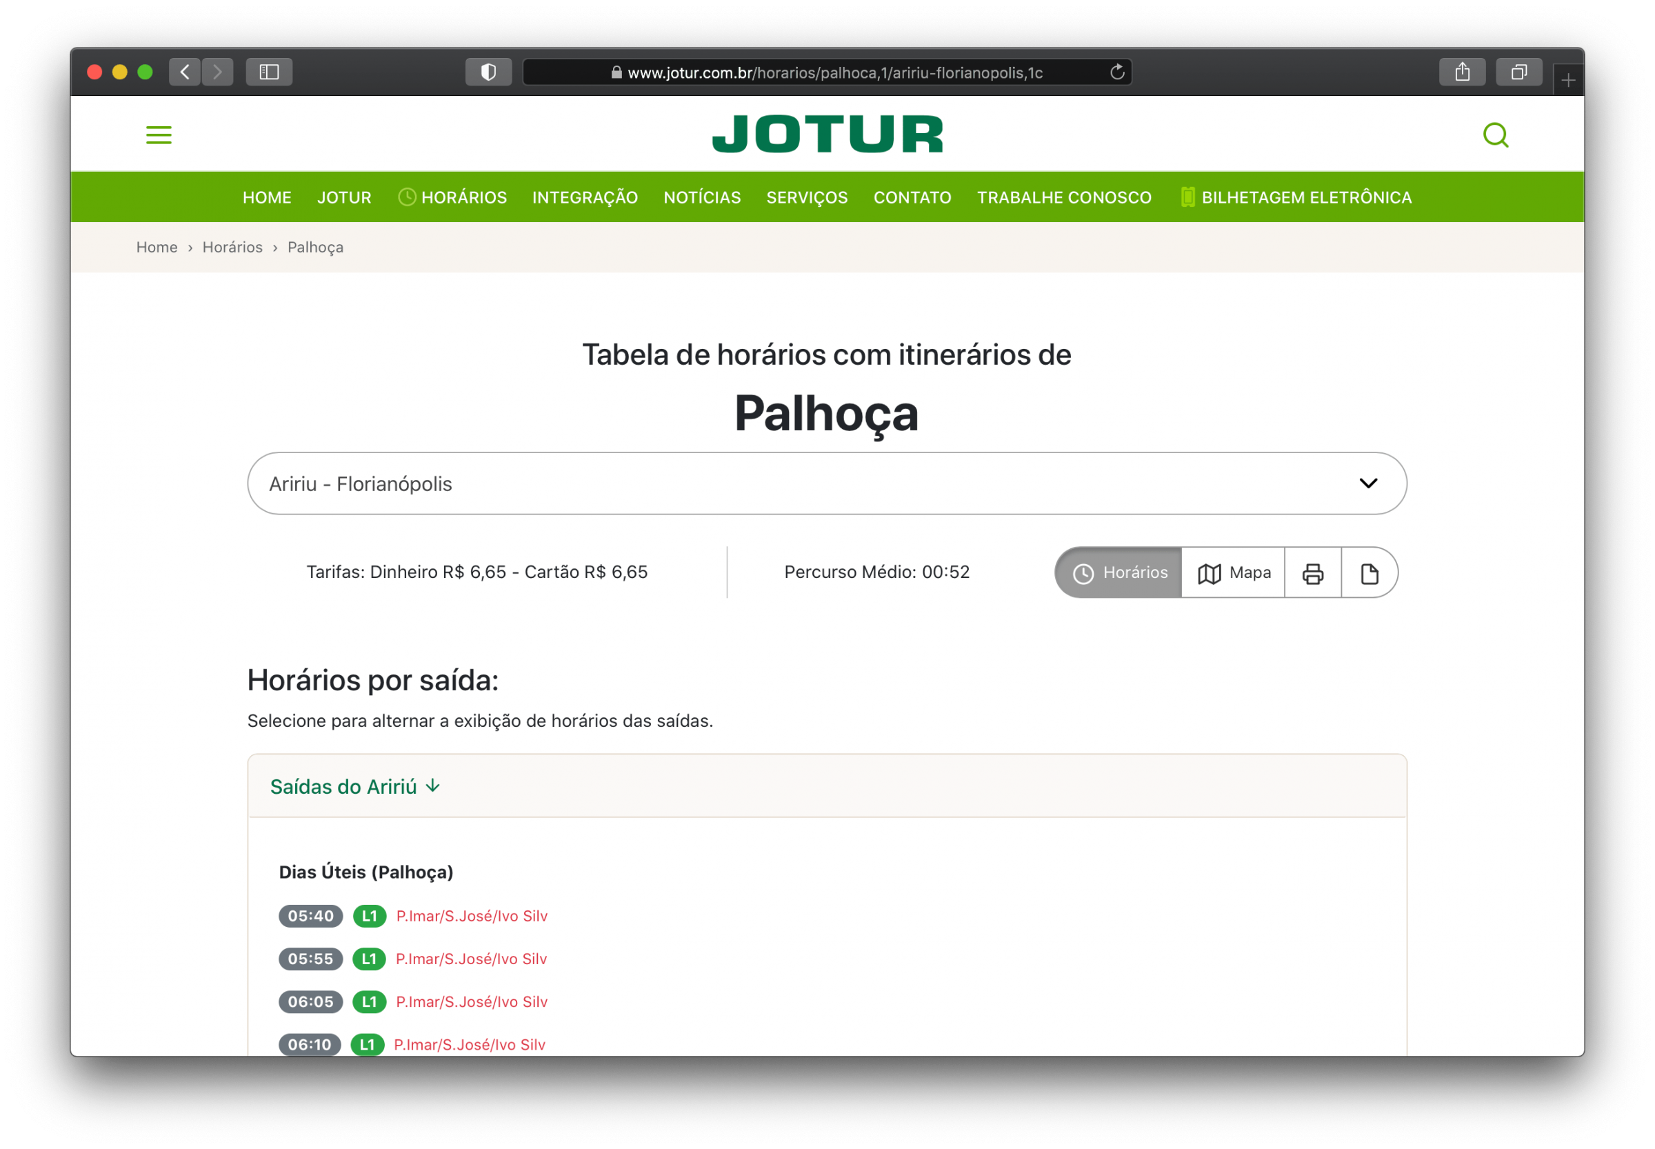Click the Percurso Médio: 00:52 text
This screenshot has height=1149, width=1655.
click(877, 572)
